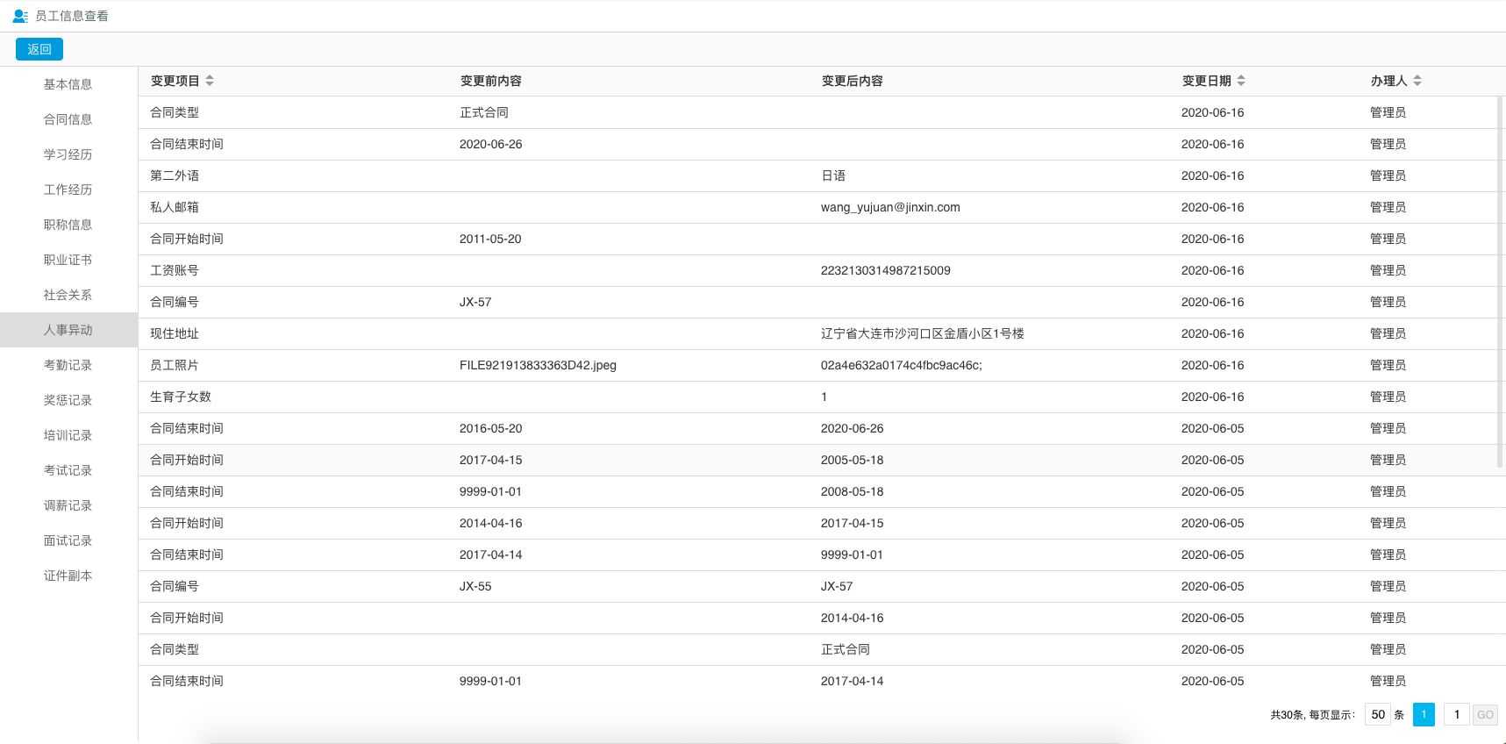
Task: Click the table vertical scrollbar
Action: tap(1501, 281)
